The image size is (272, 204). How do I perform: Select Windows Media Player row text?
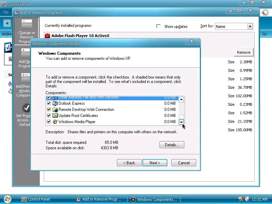pyautogui.click(x=77, y=122)
